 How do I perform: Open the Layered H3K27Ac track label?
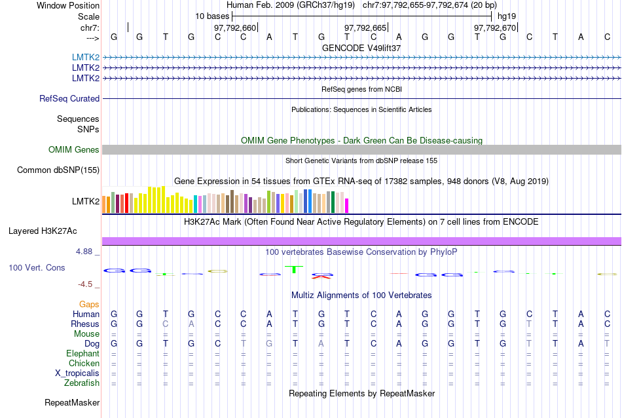pyautogui.click(x=43, y=231)
